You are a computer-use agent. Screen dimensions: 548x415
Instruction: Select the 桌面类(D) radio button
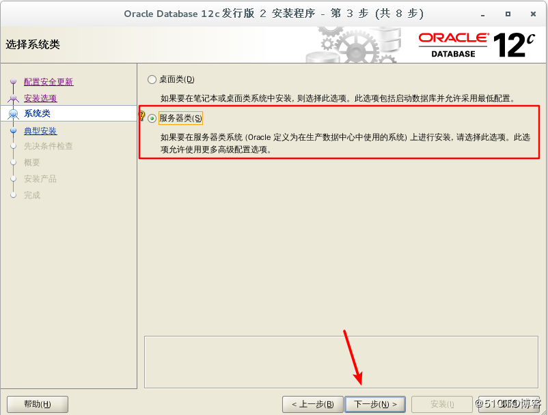[x=152, y=80]
